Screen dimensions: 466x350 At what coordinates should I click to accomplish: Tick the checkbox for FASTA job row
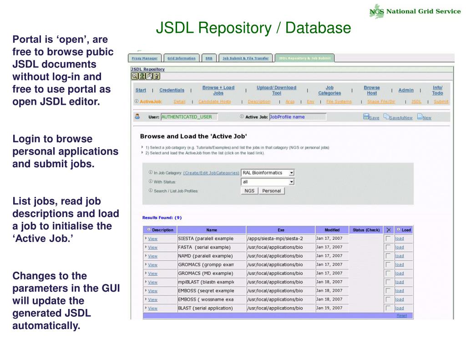pyautogui.click(x=388, y=247)
